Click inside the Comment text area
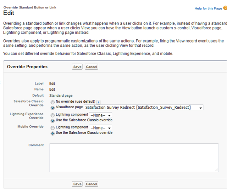Image resolution: width=227 pixels, height=189 pixels. (x=134, y=157)
